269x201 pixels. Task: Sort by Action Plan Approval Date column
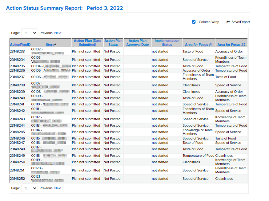pyautogui.click(x=137, y=42)
